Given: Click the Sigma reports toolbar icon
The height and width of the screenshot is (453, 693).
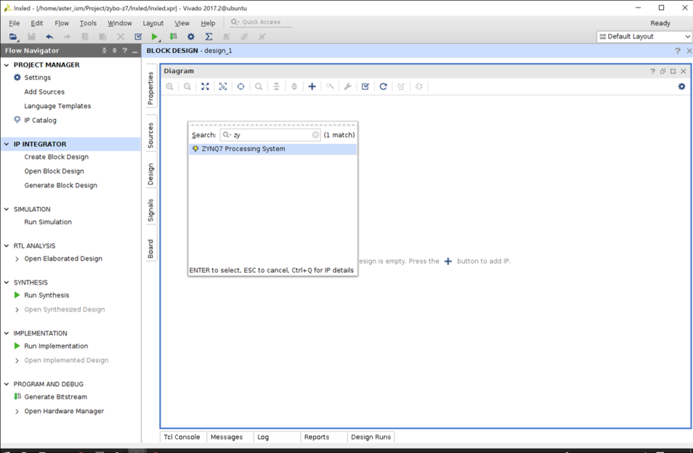Looking at the screenshot, I should (208, 37).
